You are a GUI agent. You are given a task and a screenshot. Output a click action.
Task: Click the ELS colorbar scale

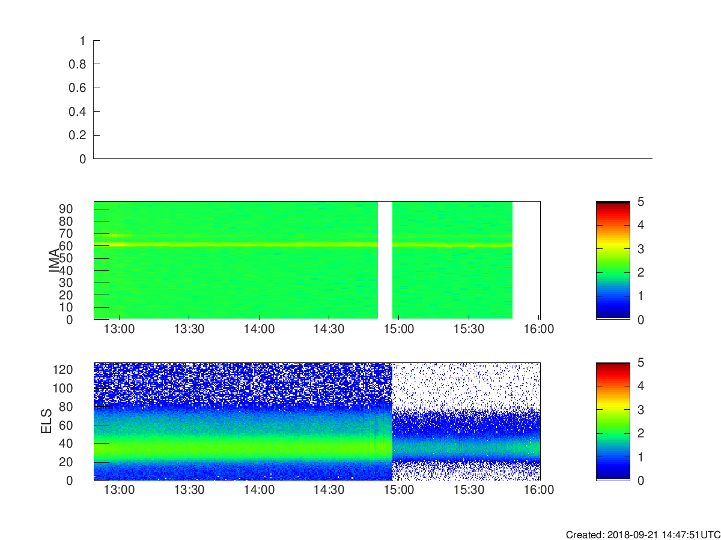(x=613, y=421)
